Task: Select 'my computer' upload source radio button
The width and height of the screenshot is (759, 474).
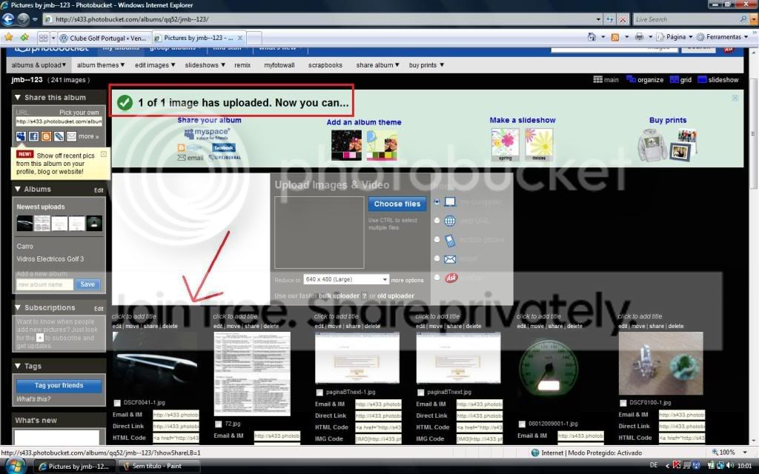Action: tap(437, 201)
